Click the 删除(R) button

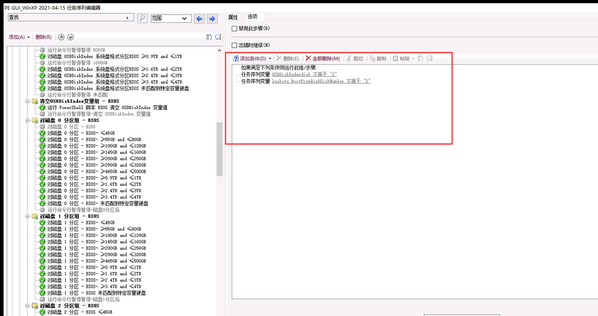pos(43,37)
